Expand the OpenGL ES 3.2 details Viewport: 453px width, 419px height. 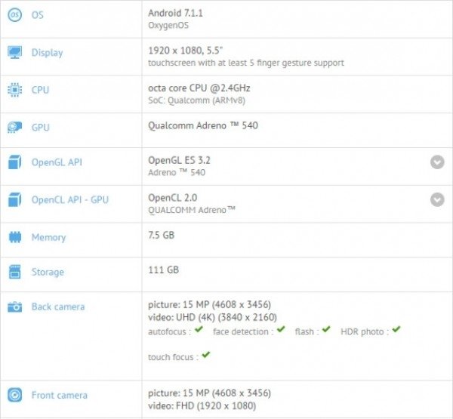[x=437, y=162]
